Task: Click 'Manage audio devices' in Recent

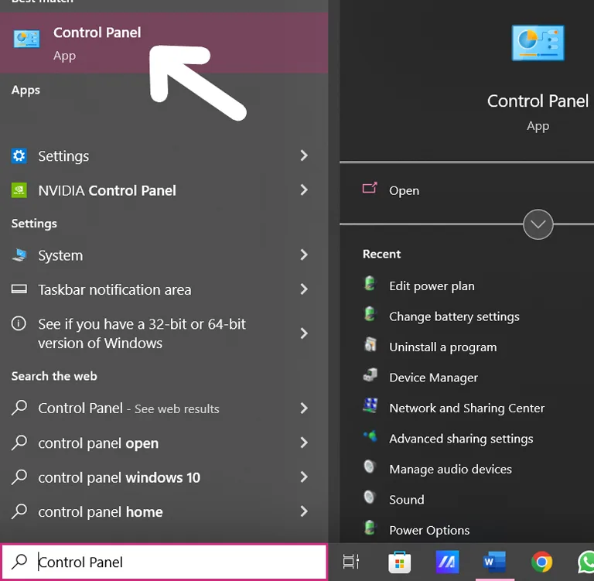Action: [x=450, y=469]
